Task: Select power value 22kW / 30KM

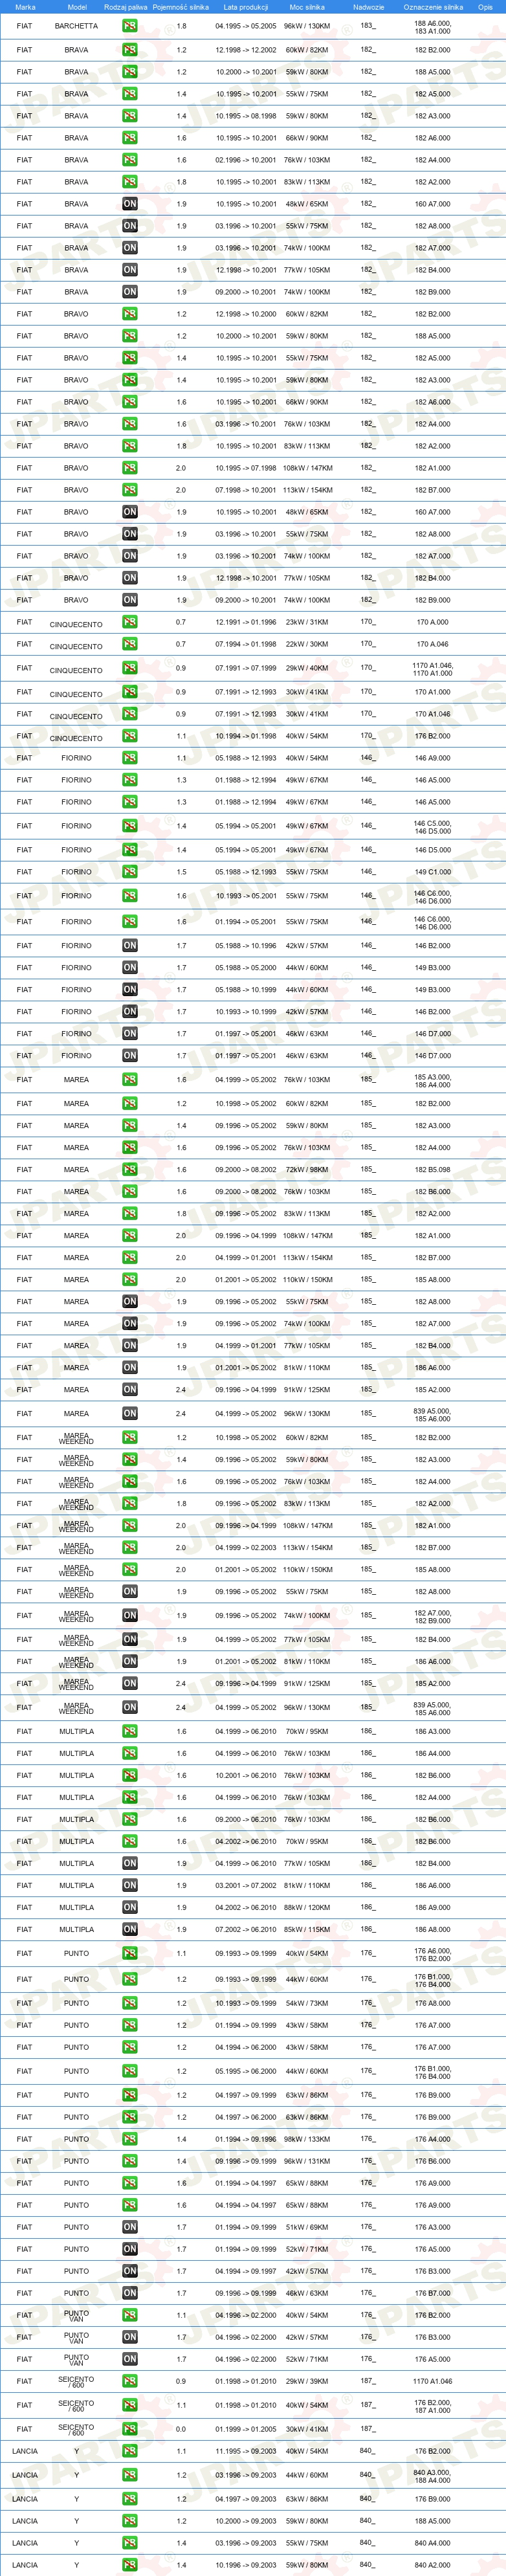Action: tap(307, 644)
